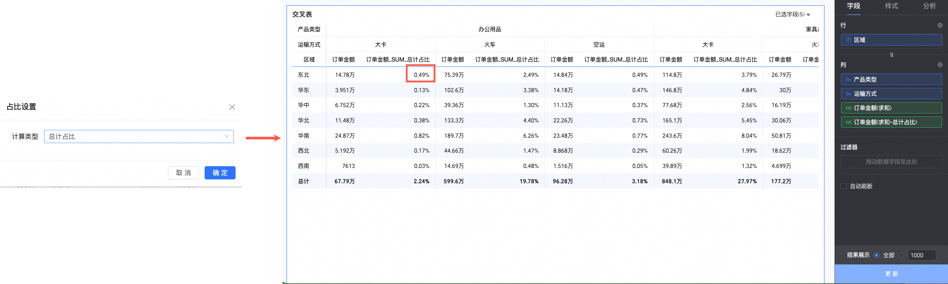Image resolution: width=948 pixels, height=284 pixels.
Task: Select the 订单金额(求和-总计占比) field
Action: pos(891,122)
